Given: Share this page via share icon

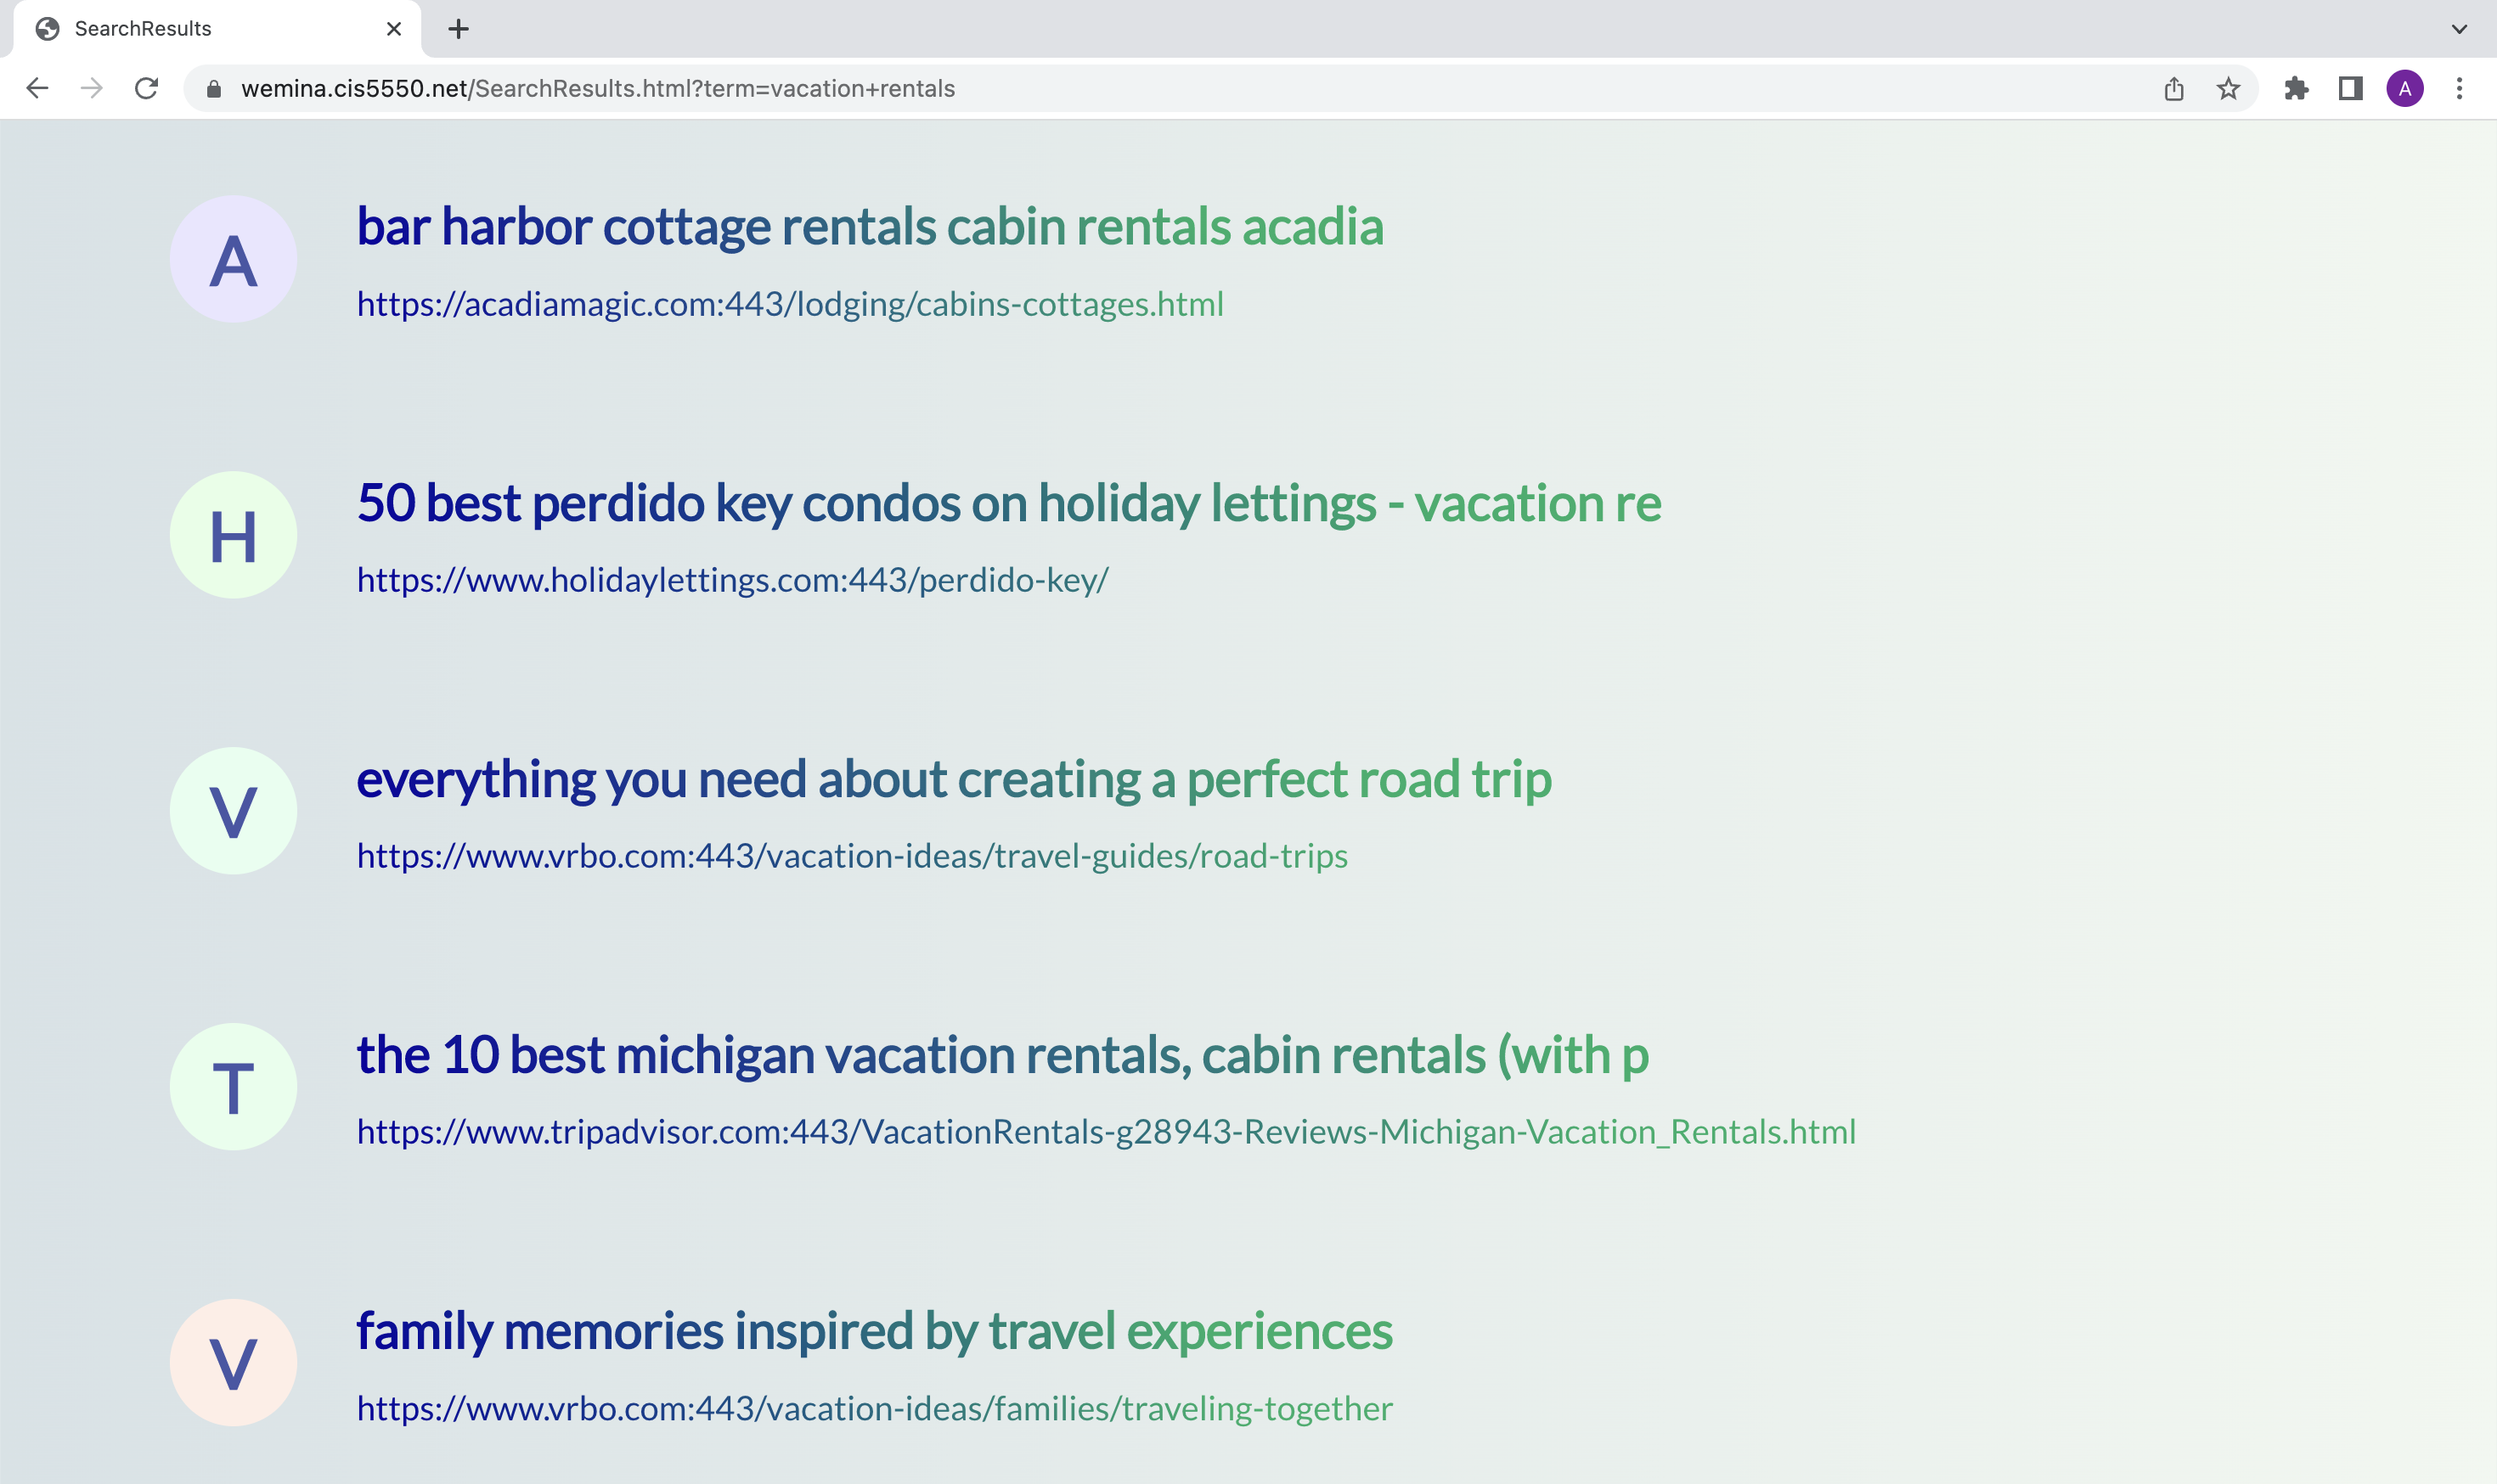Looking at the screenshot, I should click(x=2174, y=89).
